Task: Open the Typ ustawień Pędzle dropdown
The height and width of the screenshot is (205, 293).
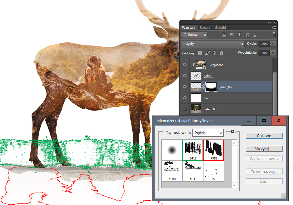Action: 208,133
